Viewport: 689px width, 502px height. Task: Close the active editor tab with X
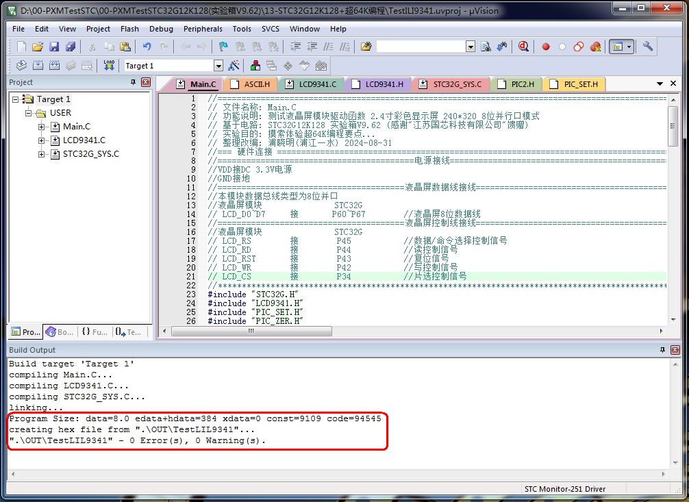click(673, 83)
